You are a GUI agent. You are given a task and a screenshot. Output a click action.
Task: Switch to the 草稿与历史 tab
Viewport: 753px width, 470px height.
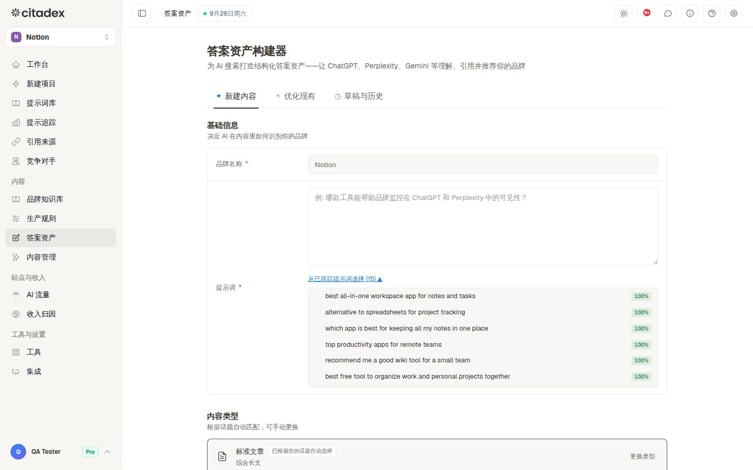(359, 96)
